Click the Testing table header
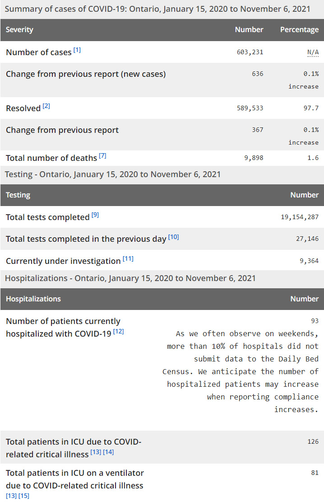 coord(18,195)
